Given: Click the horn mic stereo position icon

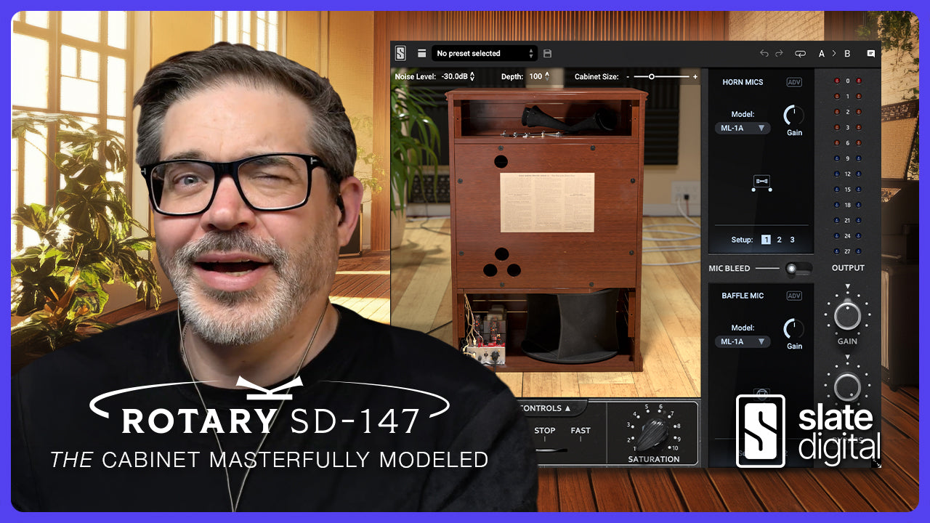Looking at the screenshot, I should pyautogui.click(x=761, y=182).
